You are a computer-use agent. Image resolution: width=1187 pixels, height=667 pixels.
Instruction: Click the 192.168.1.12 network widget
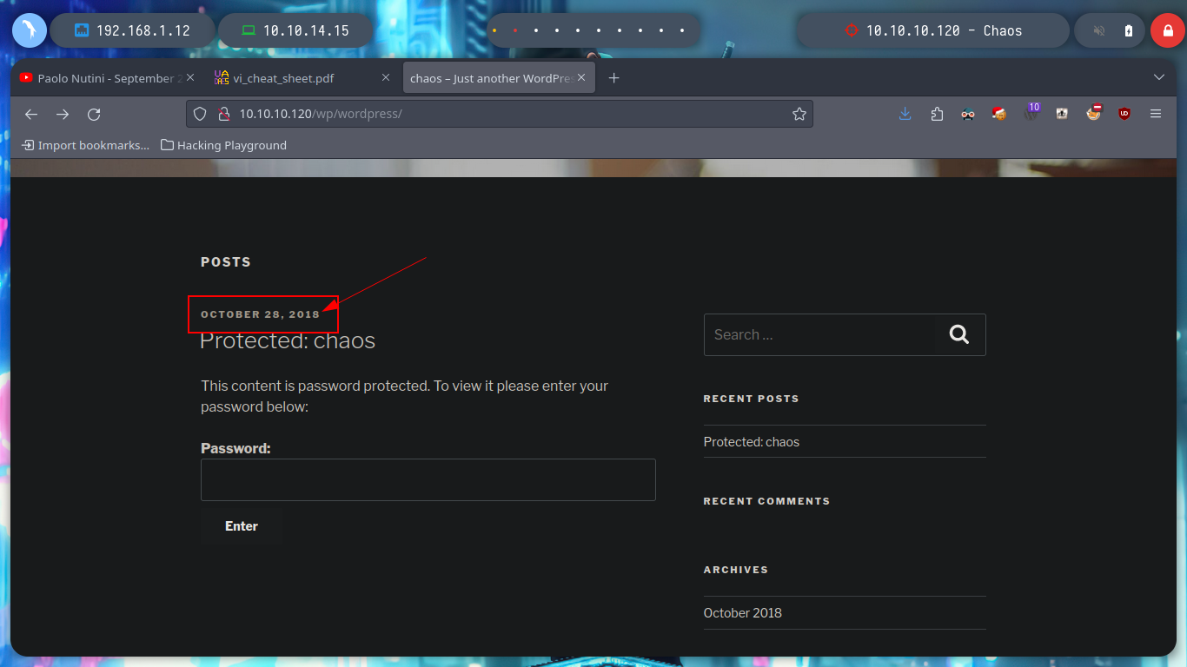pos(132,30)
